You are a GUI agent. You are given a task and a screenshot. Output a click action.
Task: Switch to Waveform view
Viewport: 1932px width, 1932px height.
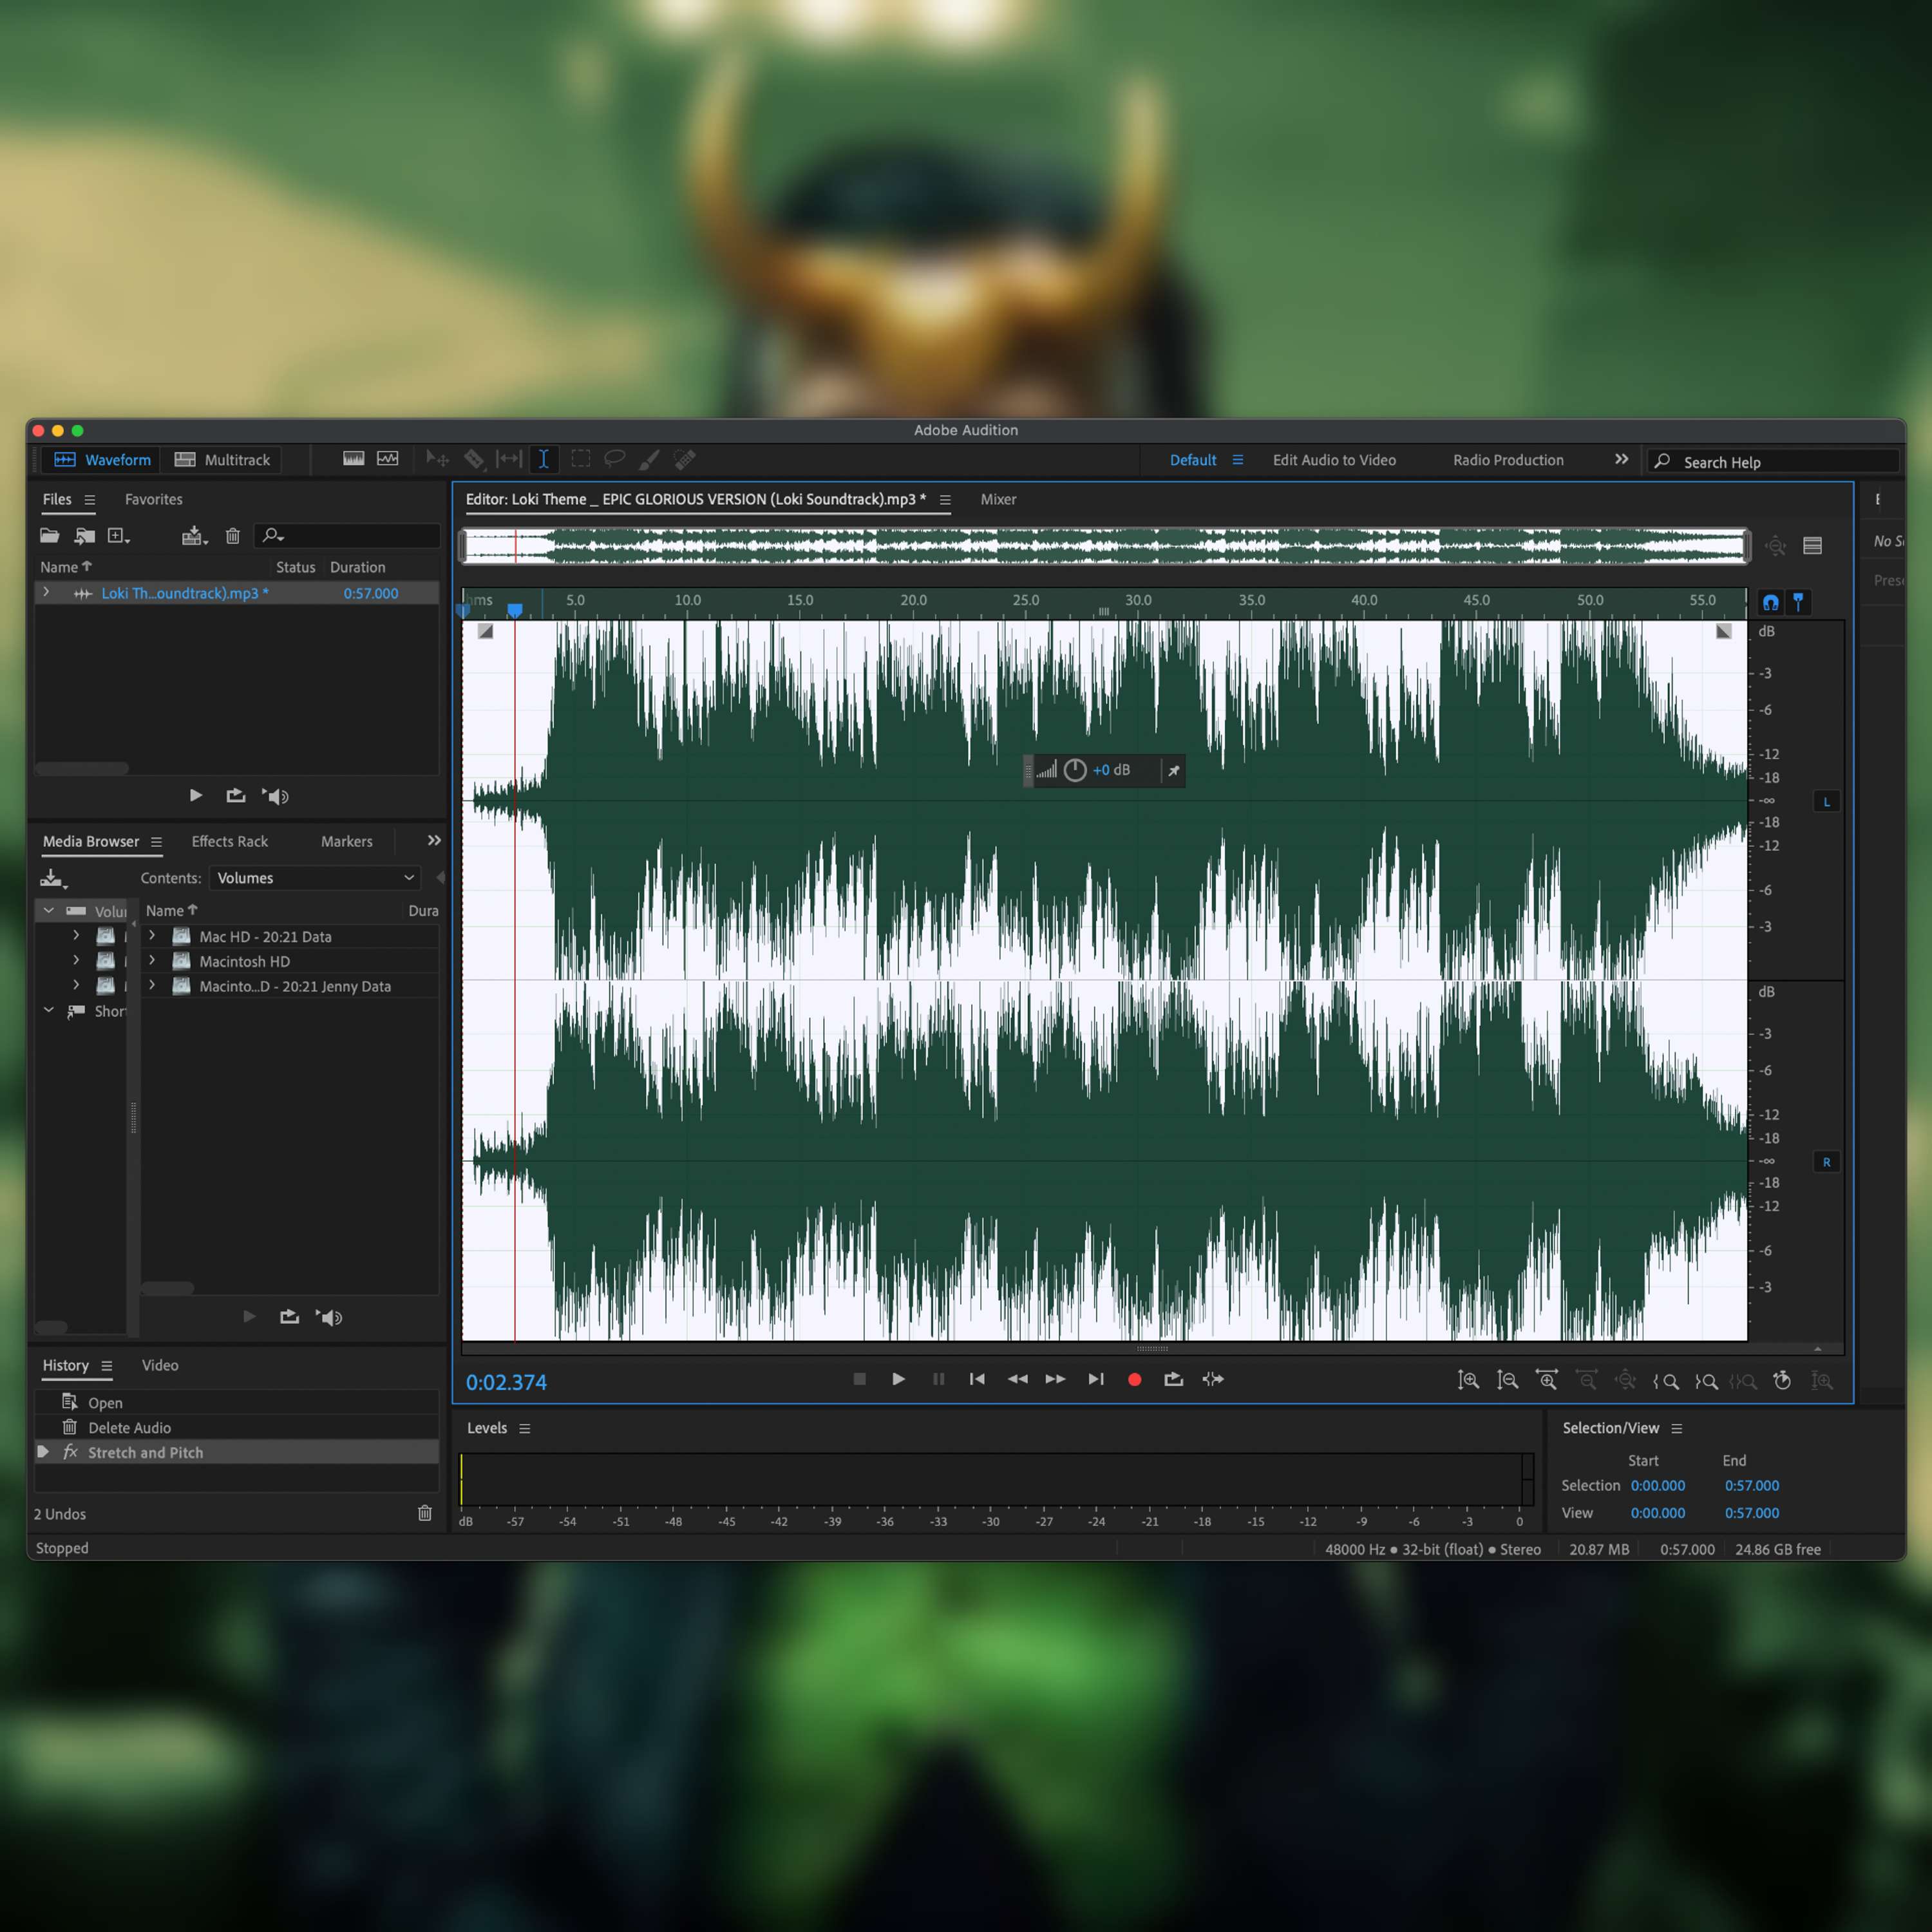coord(102,460)
